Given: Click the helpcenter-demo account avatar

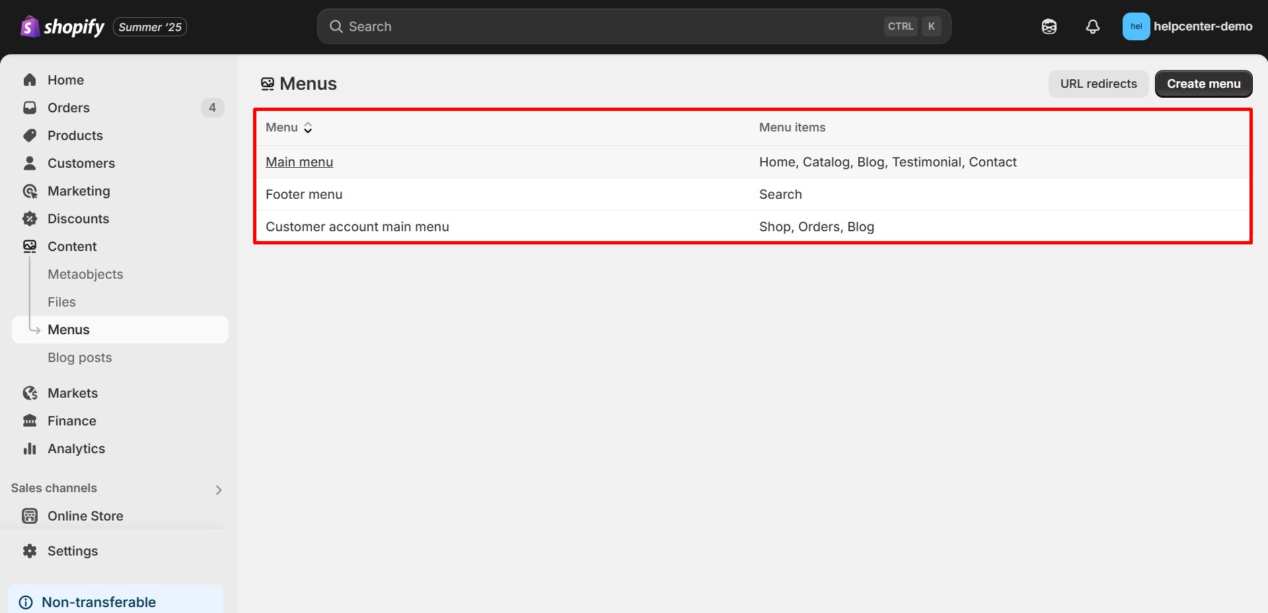Looking at the screenshot, I should [1136, 26].
